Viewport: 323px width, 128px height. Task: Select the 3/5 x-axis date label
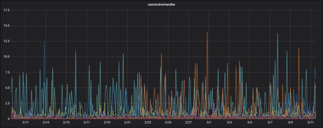(x=250, y=122)
